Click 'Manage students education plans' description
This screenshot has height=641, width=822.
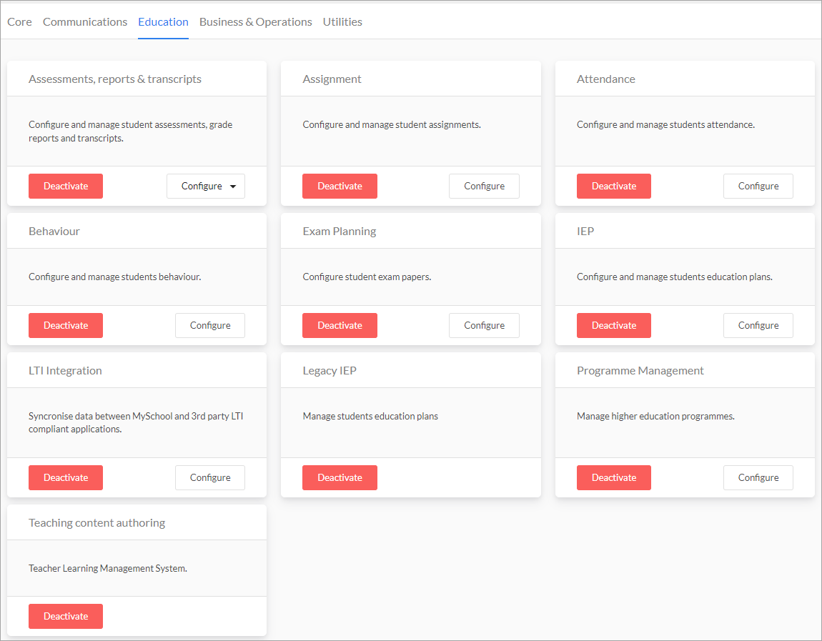370,416
